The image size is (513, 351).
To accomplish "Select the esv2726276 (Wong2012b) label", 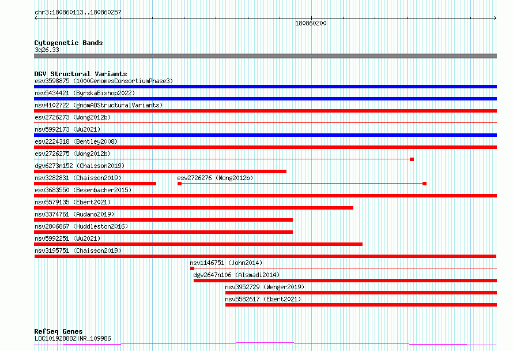I will pos(215,178).
